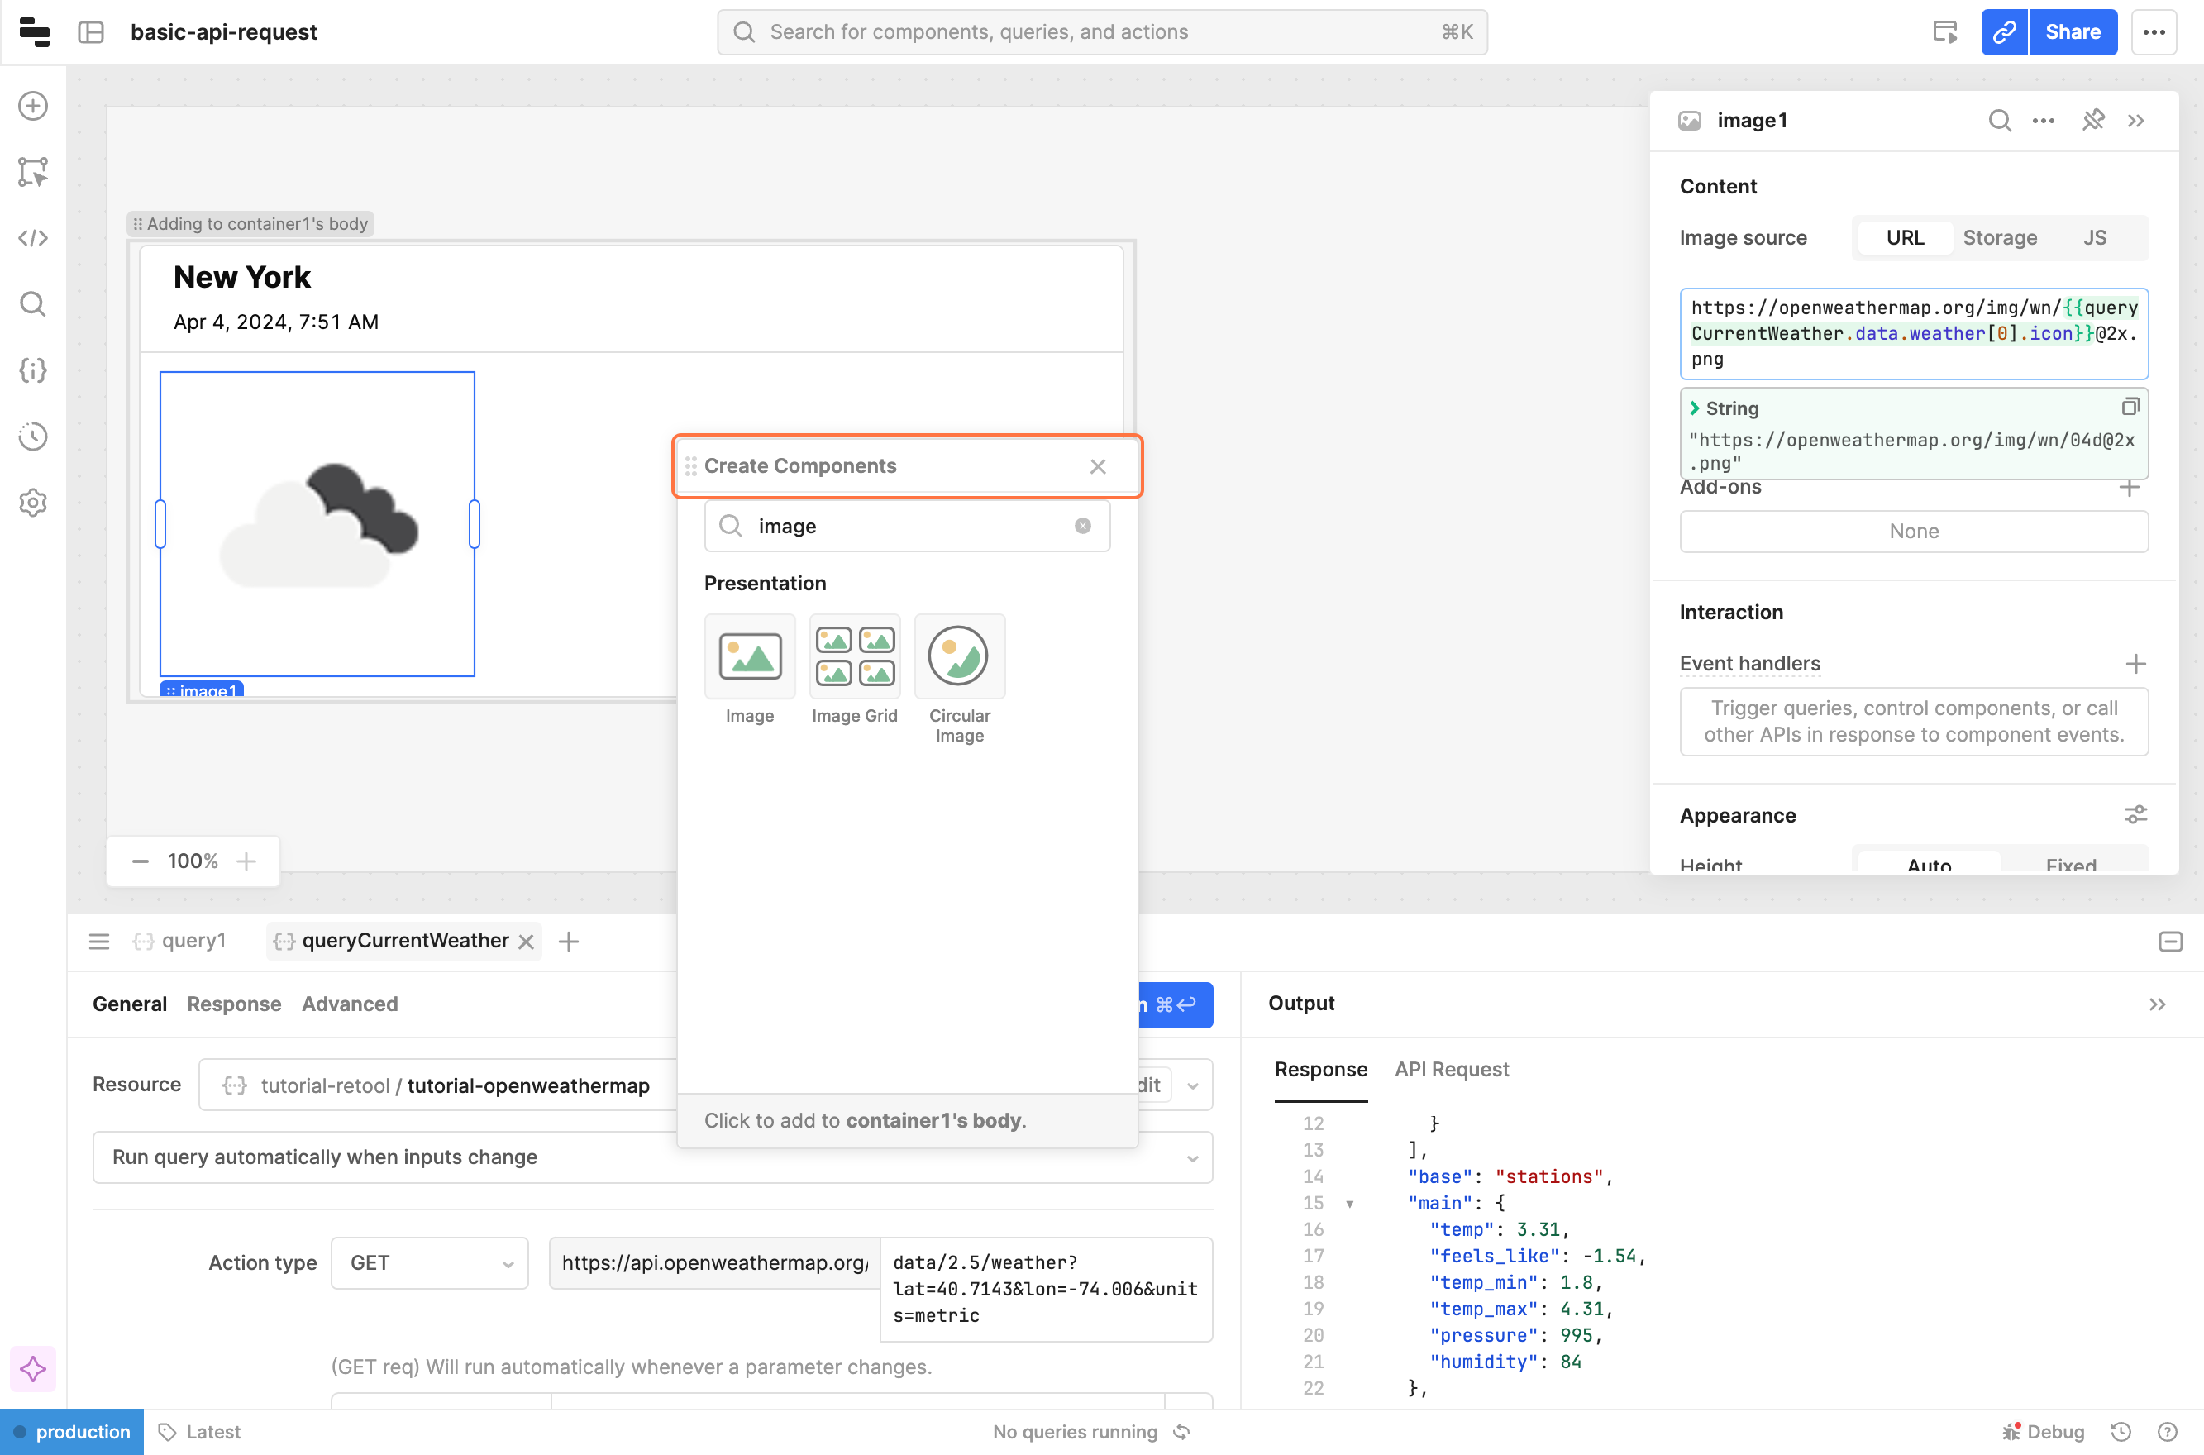Click the Preview app icon beside Share
The height and width of the screenshot is (1455, 2204).
click(x=1945, y=32)
